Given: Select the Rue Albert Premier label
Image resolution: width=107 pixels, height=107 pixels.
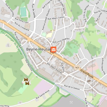Looking at the screenshot, I should click(x=55, y=68).
